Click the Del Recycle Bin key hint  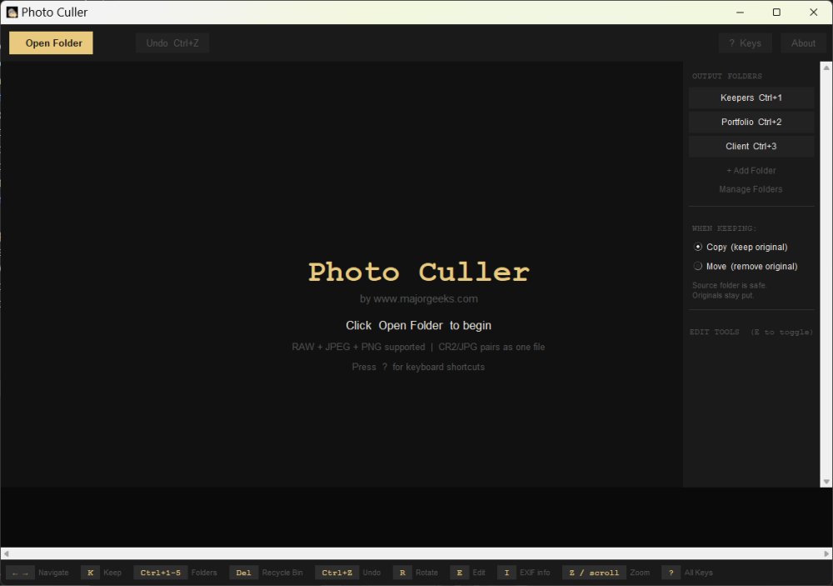coord(267,573)
